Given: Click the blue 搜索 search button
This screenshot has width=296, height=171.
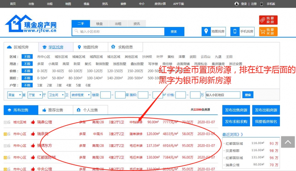Looking at the screenshot, I should [x=174, y=32].
